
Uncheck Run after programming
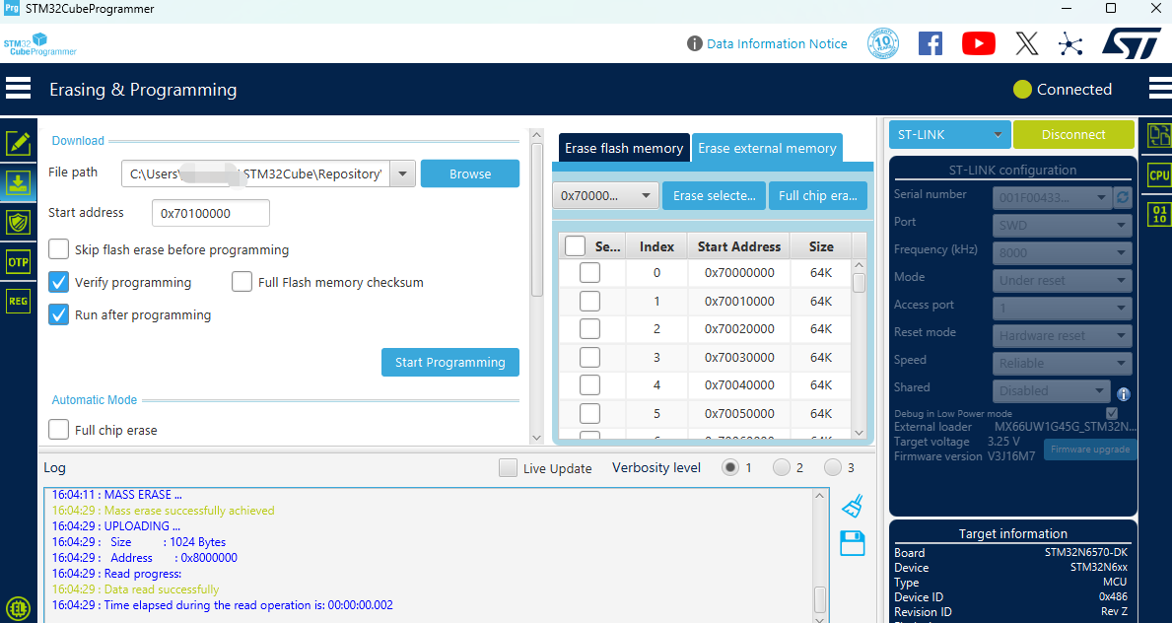pyautogui.click(x=58, y=314)
